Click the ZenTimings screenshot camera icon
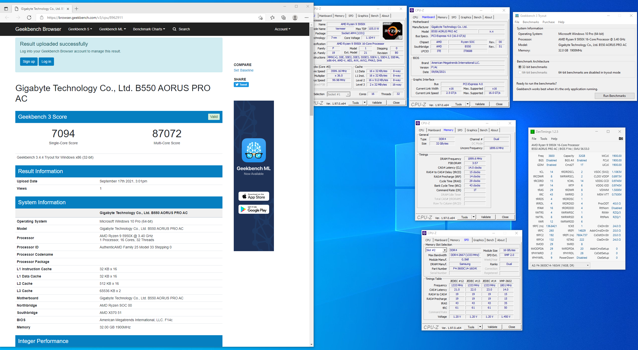 tap(621, 138)
